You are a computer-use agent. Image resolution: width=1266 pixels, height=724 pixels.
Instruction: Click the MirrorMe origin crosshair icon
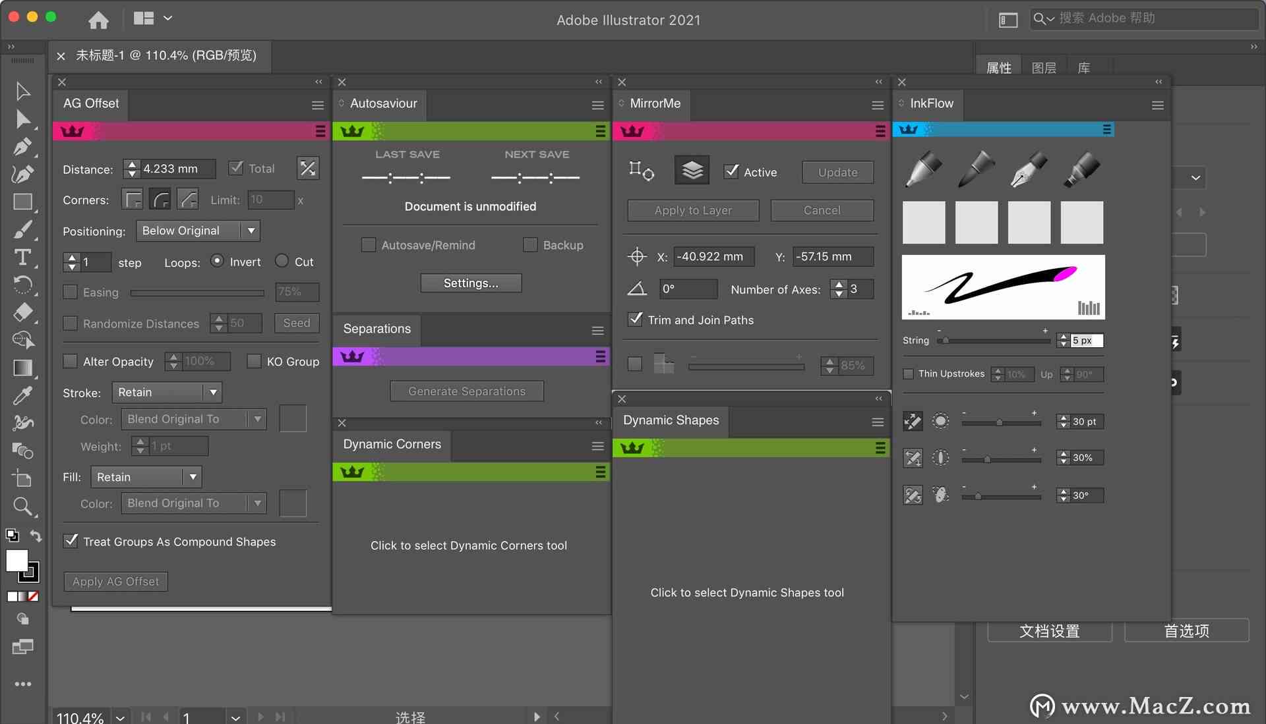637,256
